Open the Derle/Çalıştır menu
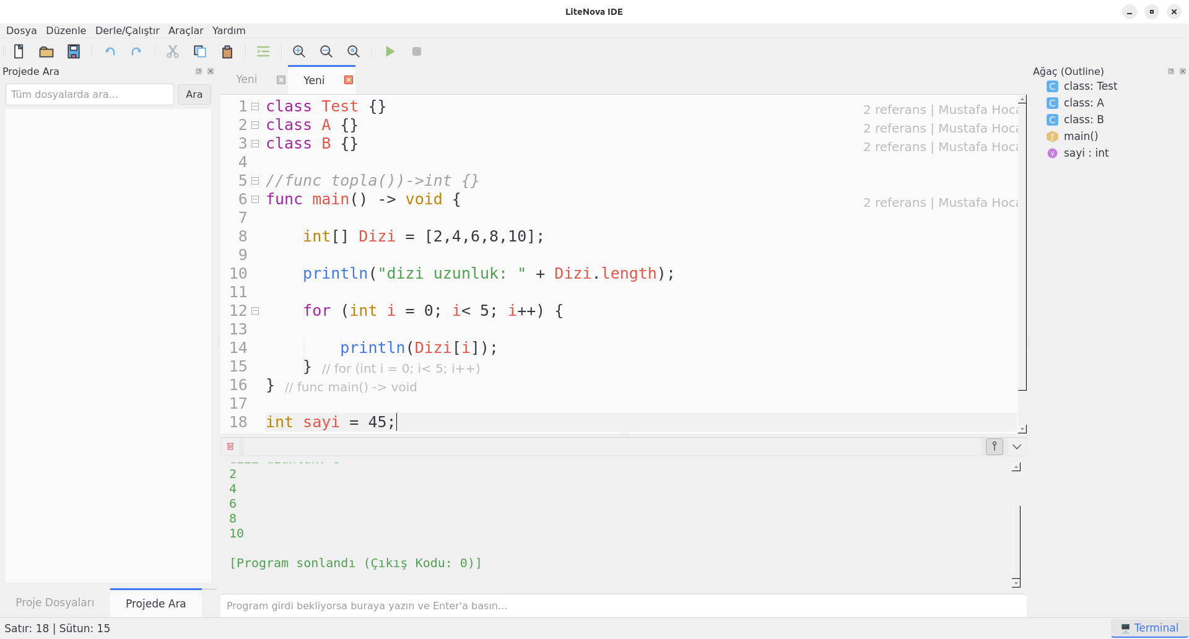Screen dimensions: 1189x639 point(127,30)
